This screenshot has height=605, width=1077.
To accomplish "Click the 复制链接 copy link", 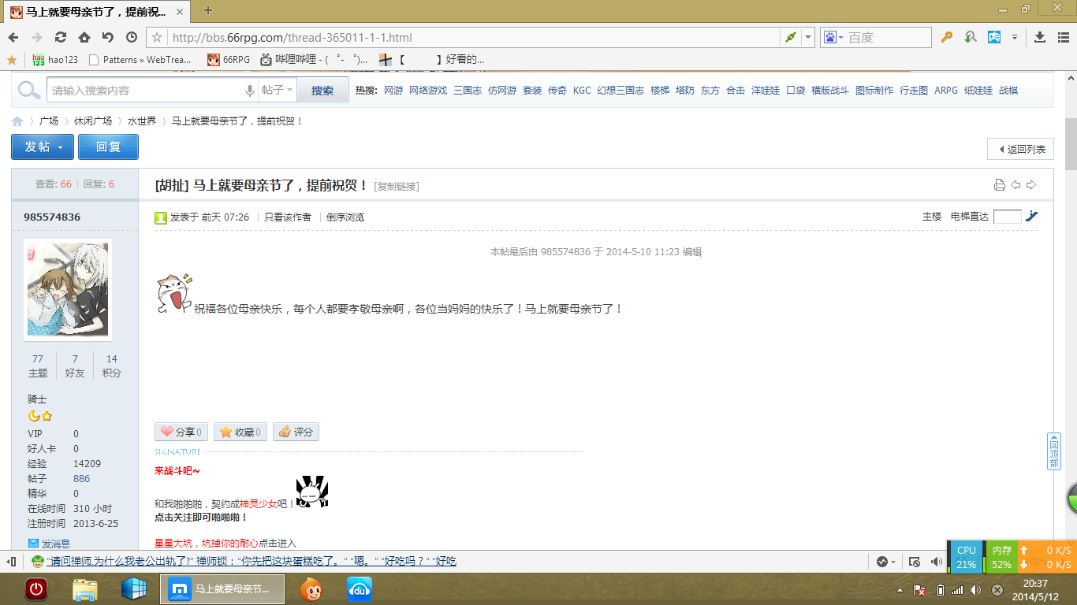I will pyautogui.click(x=397, y=187).
